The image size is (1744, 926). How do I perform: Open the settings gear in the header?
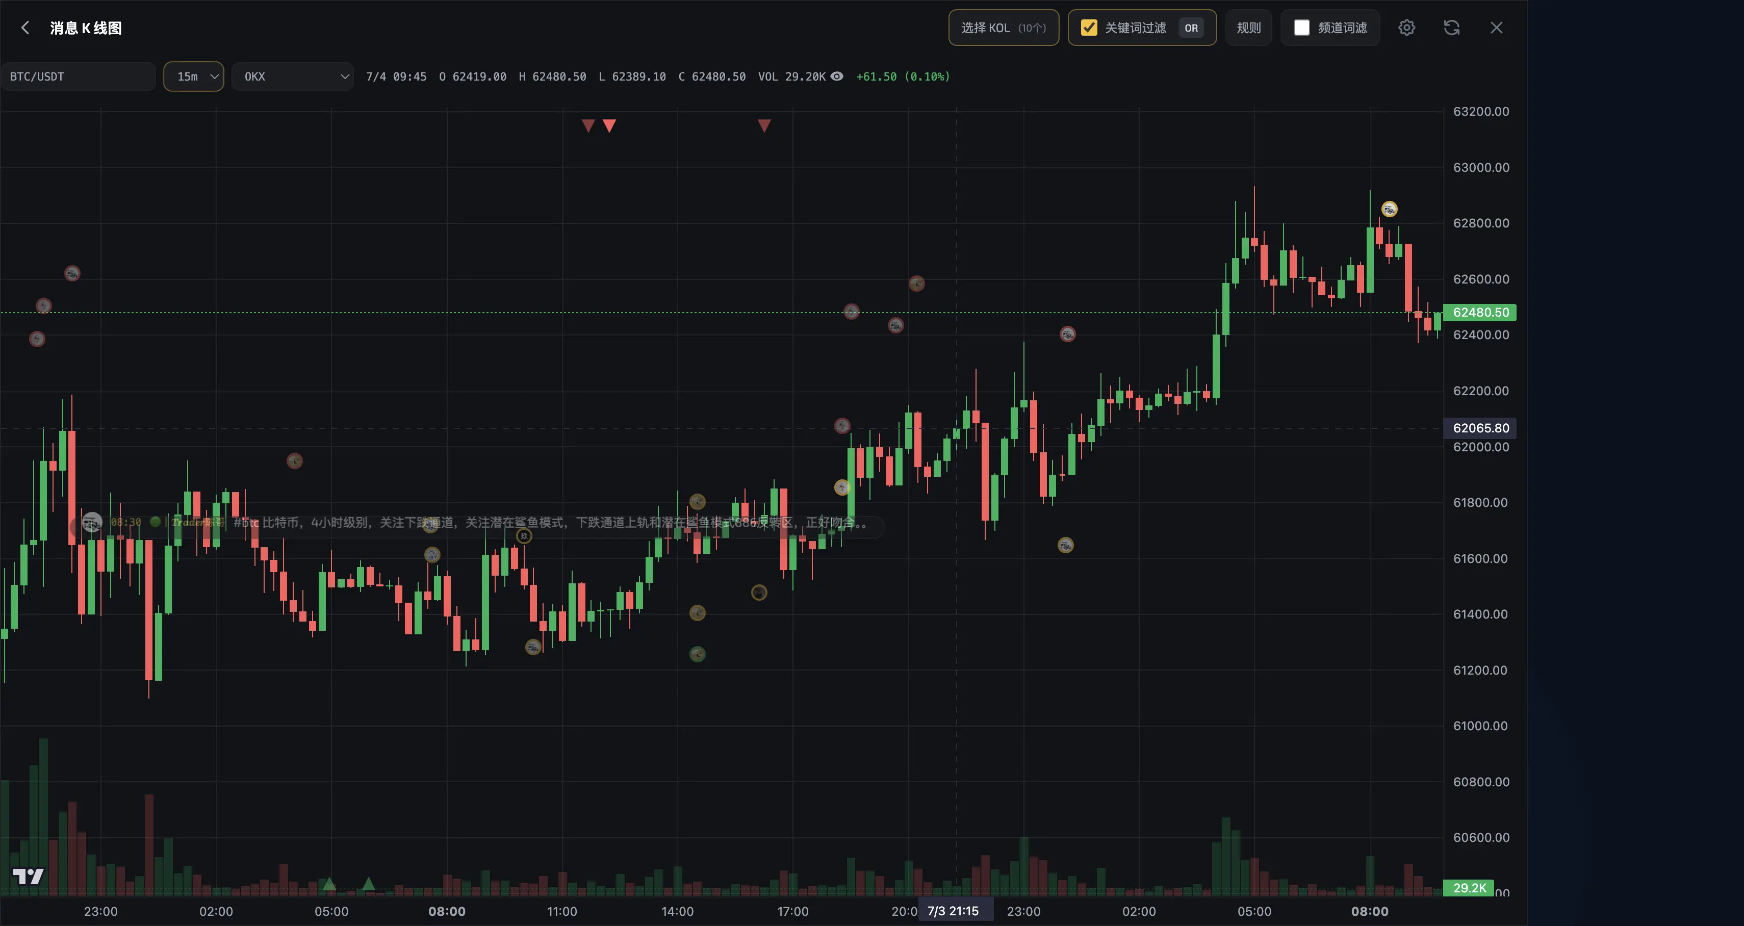tap(1407, 28)
